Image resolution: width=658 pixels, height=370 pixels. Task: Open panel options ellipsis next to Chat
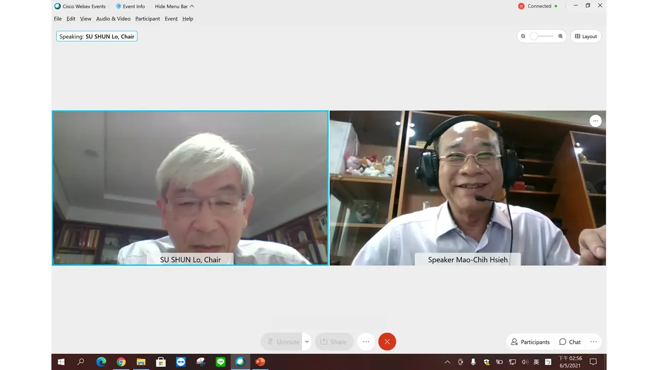593,342
